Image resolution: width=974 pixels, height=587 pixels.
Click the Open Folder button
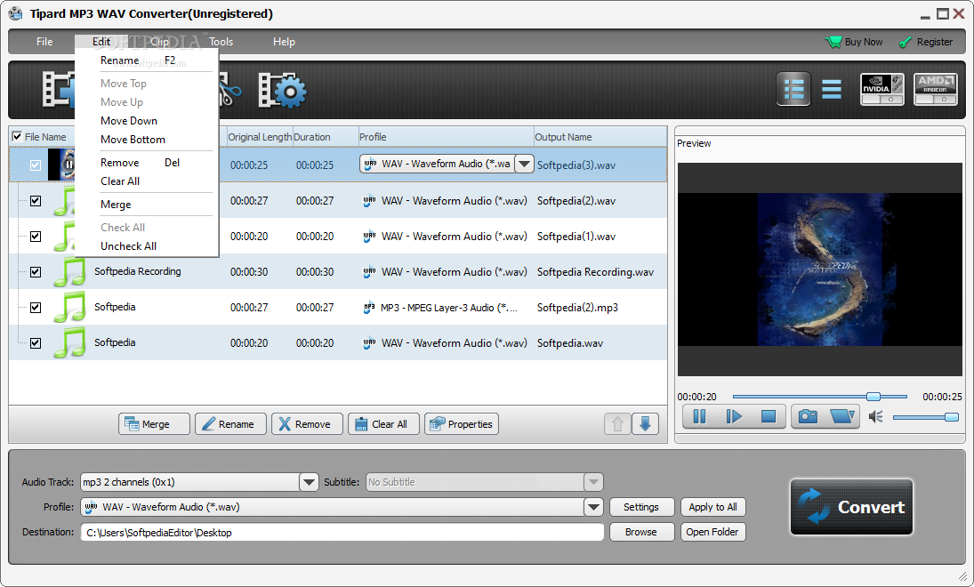[713, 532]
